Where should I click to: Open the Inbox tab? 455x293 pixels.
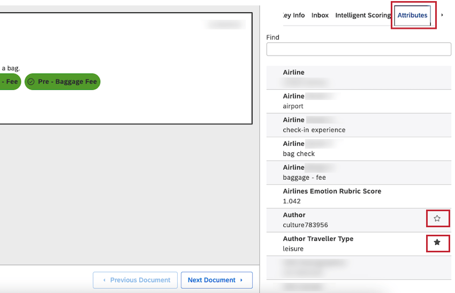click(320, 16)
